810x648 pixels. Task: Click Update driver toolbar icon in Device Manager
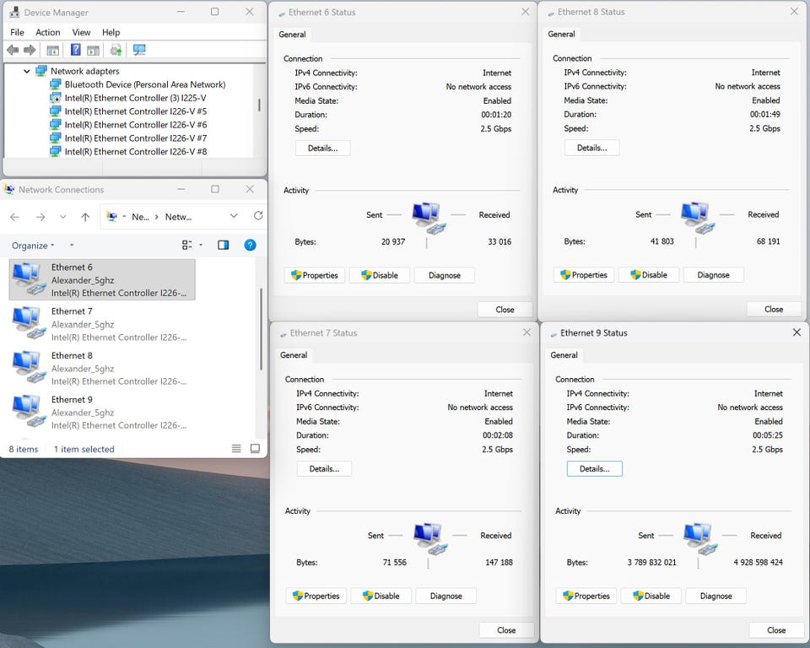click(116, 51)
